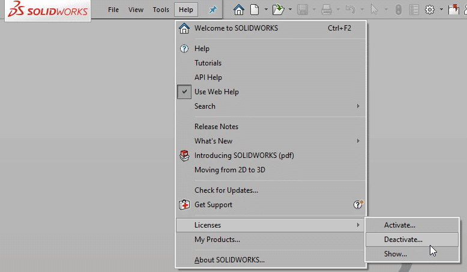The image size is (467, 272).
Task: Close the Help menu via its header
Action: click(186, 10)
